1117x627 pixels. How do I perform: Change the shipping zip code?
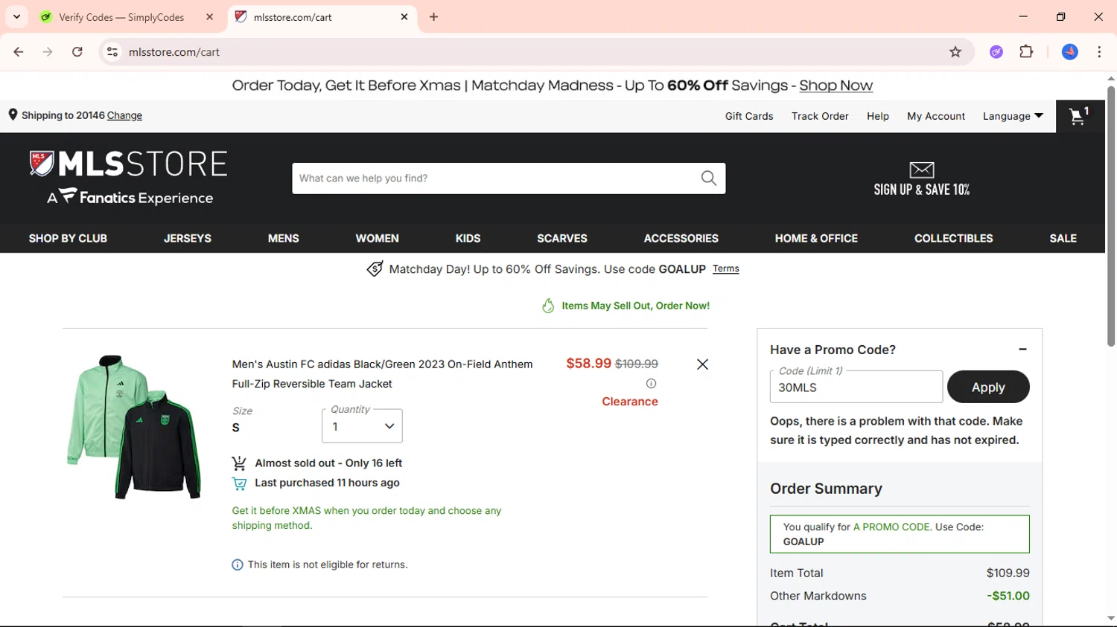click(124, 115)
